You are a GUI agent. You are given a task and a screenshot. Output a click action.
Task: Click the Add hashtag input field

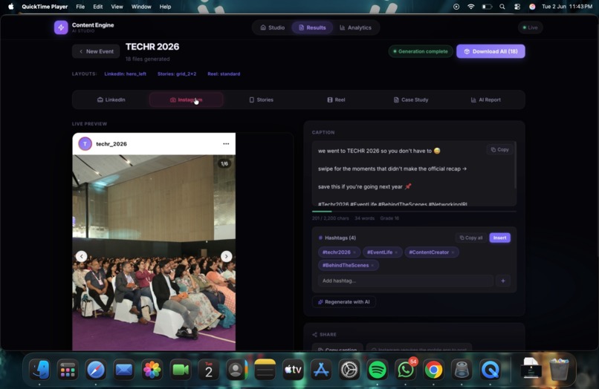pyautogui.click(x=405, y=281)
